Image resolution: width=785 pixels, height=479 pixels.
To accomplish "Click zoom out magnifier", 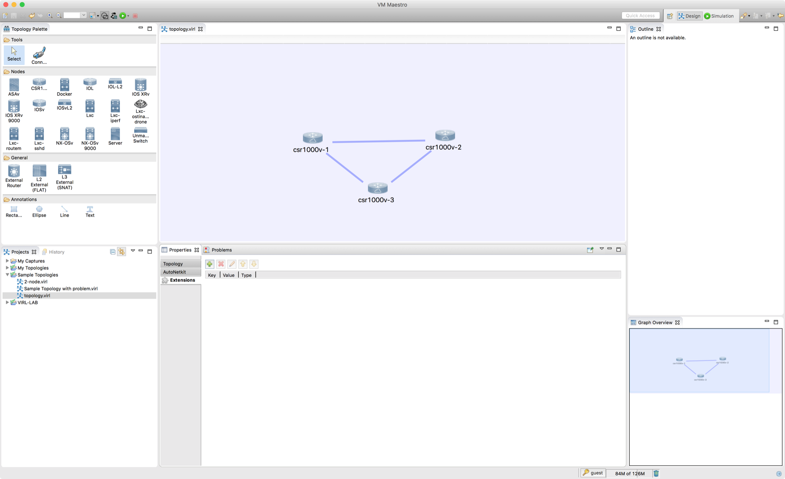I will (59, 16).
